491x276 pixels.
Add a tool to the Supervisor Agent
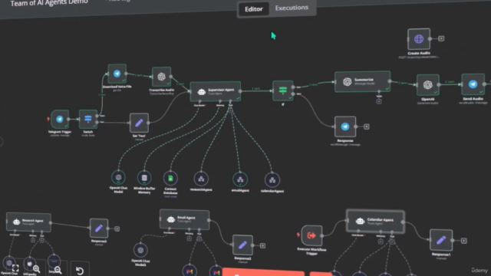click(230, 110)
